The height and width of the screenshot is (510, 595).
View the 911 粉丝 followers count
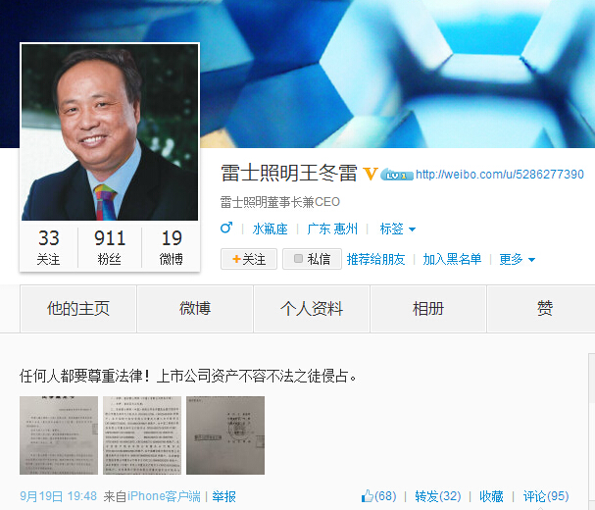[x=110, y=247]
